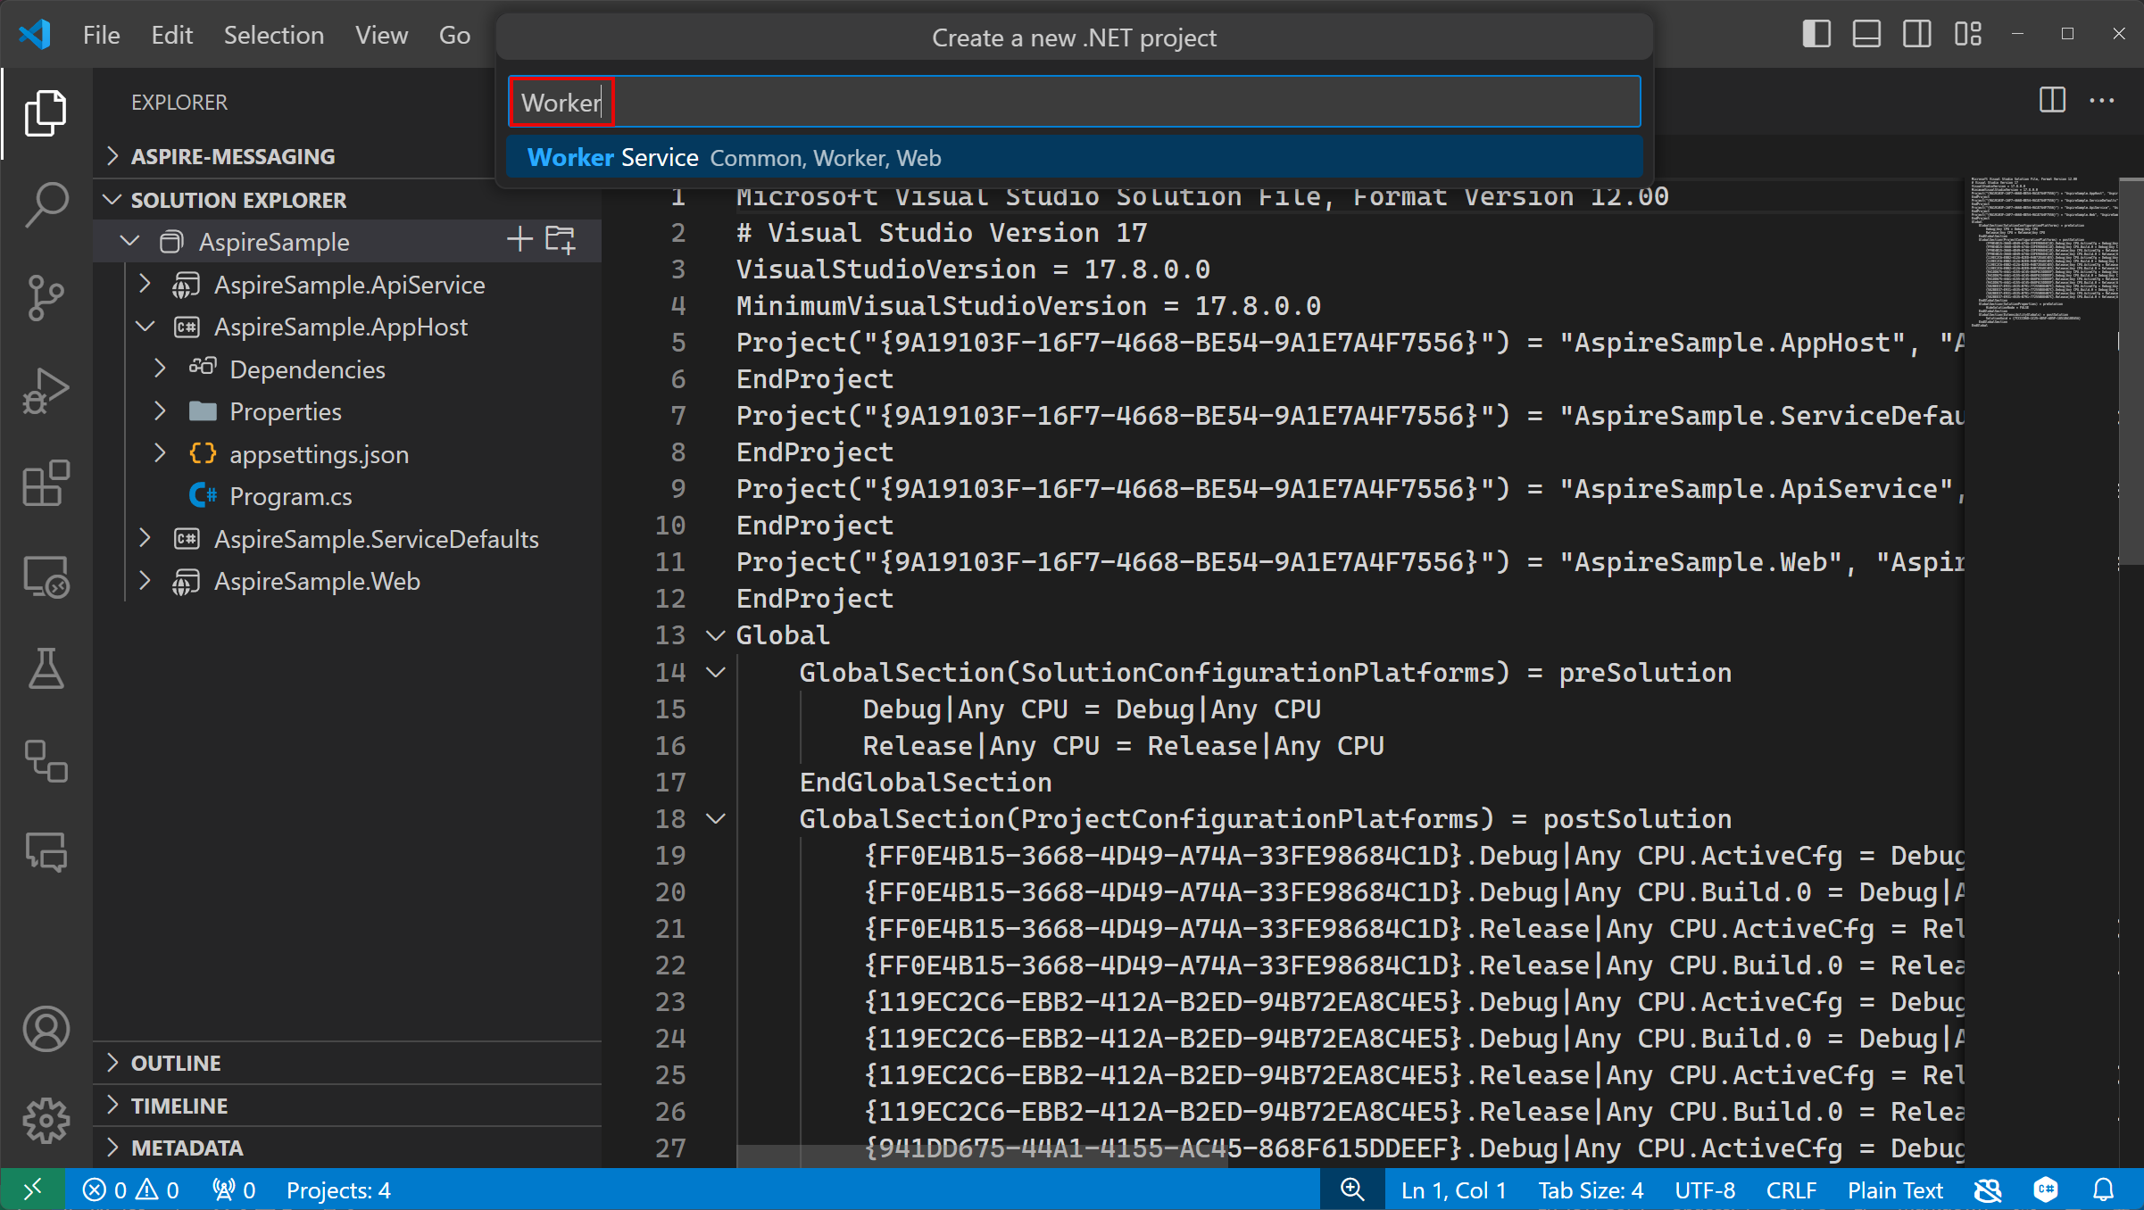Open the references tree icon in activity bar
Image resolution: width=2144 pixels, height=1210 pixels.
(x=46, y=761)
